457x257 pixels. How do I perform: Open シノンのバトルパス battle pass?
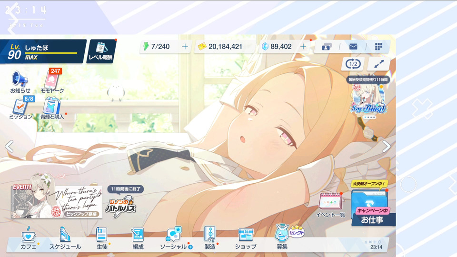pos(121,206)
